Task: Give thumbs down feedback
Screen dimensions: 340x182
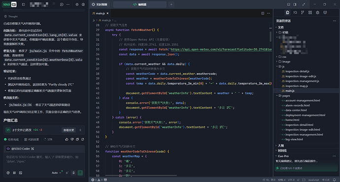Action: [x=72, y=139]
